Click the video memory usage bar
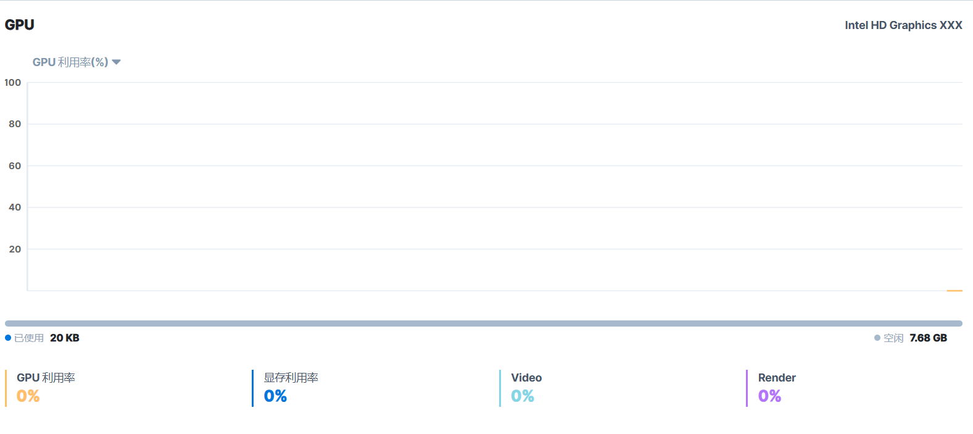 pos(484,323)
